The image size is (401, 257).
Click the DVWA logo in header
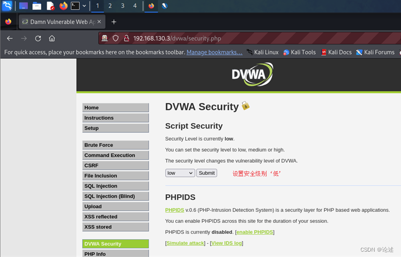point(253,74)
